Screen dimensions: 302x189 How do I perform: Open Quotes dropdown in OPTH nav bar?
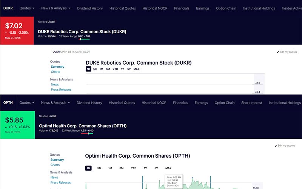26,102
